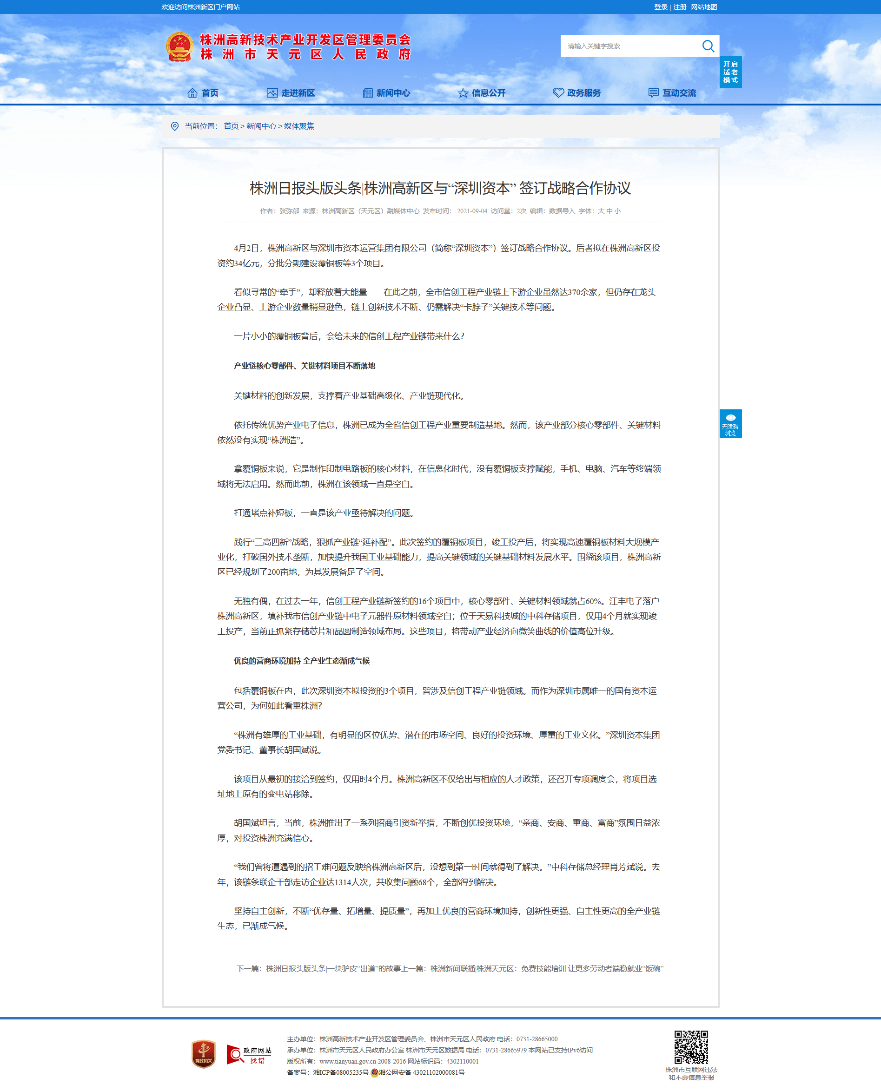Click 株洲市互联网违法和不良信息举报 below the QR code
Screen dimensions: 881x1091
tap(691, 1073)
